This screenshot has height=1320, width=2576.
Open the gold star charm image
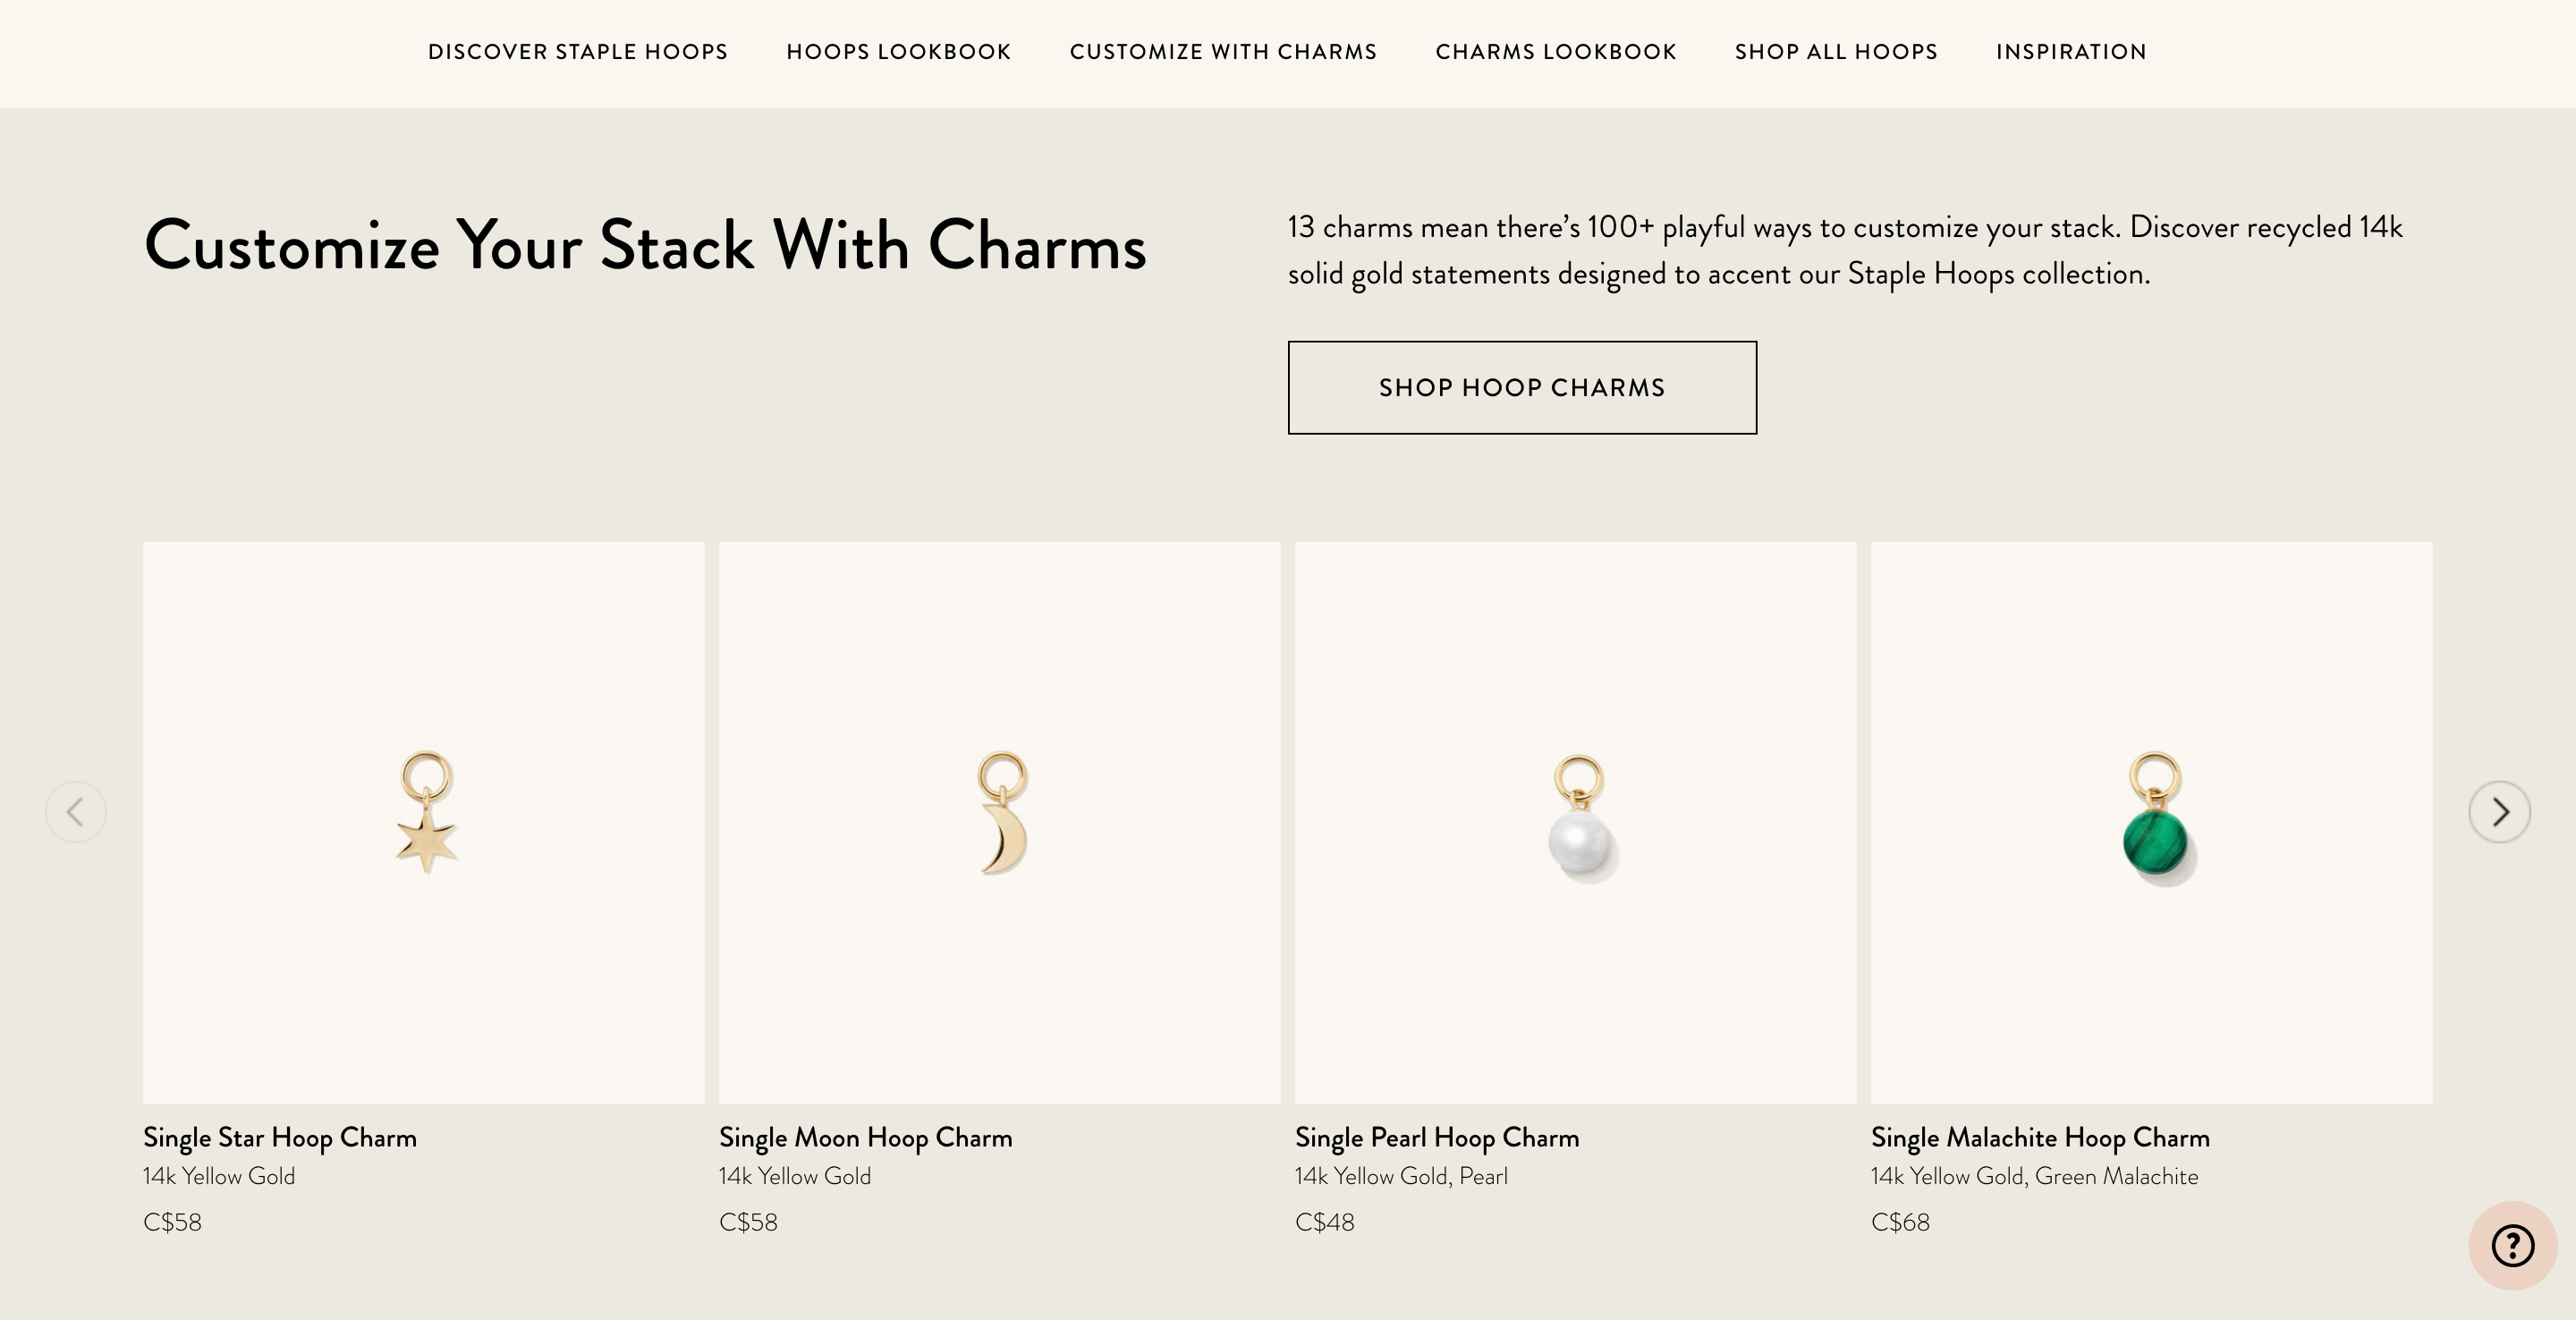pos(424,822)
